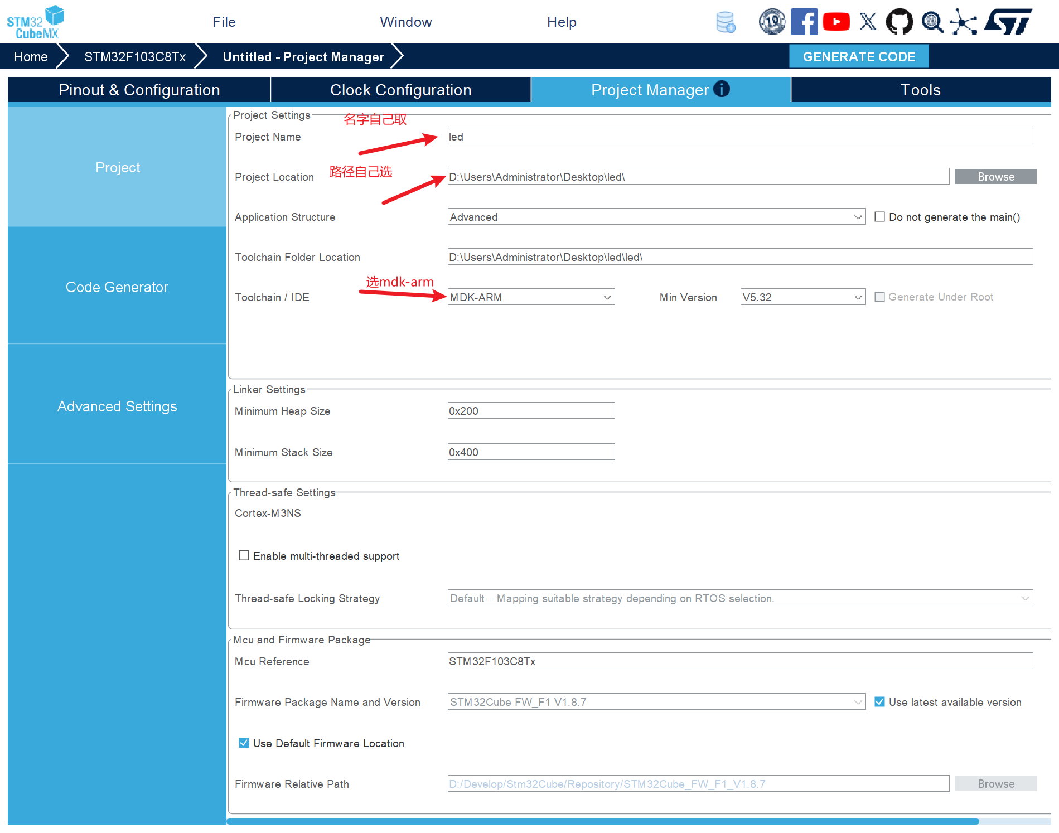Click the 10-year anniversary badge icon
The width and height of the screenshot is (1059, 833).
coord(772,22)
